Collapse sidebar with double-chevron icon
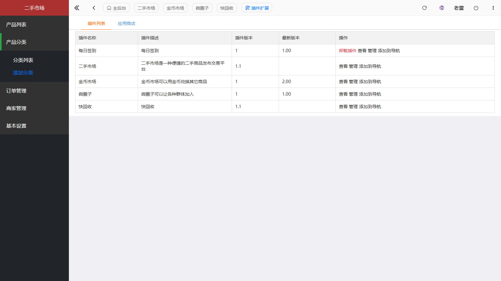The height and width of the screenshot is (281, 501). [x=77, y=8]
